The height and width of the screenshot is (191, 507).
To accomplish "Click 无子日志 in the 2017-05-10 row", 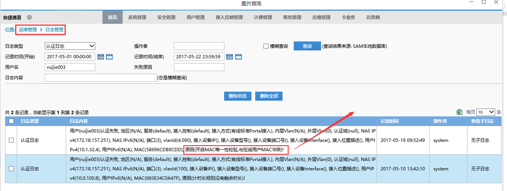I will pos(480,169).
